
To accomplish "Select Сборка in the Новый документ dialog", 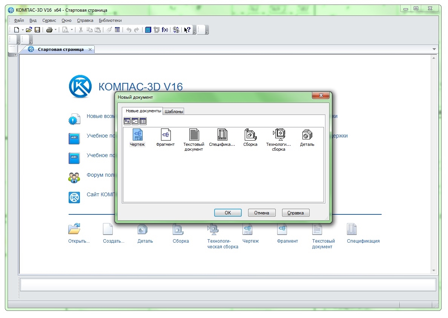I will (250, 138).
